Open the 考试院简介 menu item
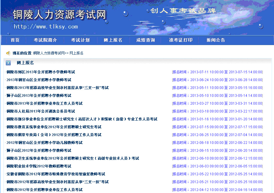The width and height of the screenshot is (274, 193). click(46, 40)
